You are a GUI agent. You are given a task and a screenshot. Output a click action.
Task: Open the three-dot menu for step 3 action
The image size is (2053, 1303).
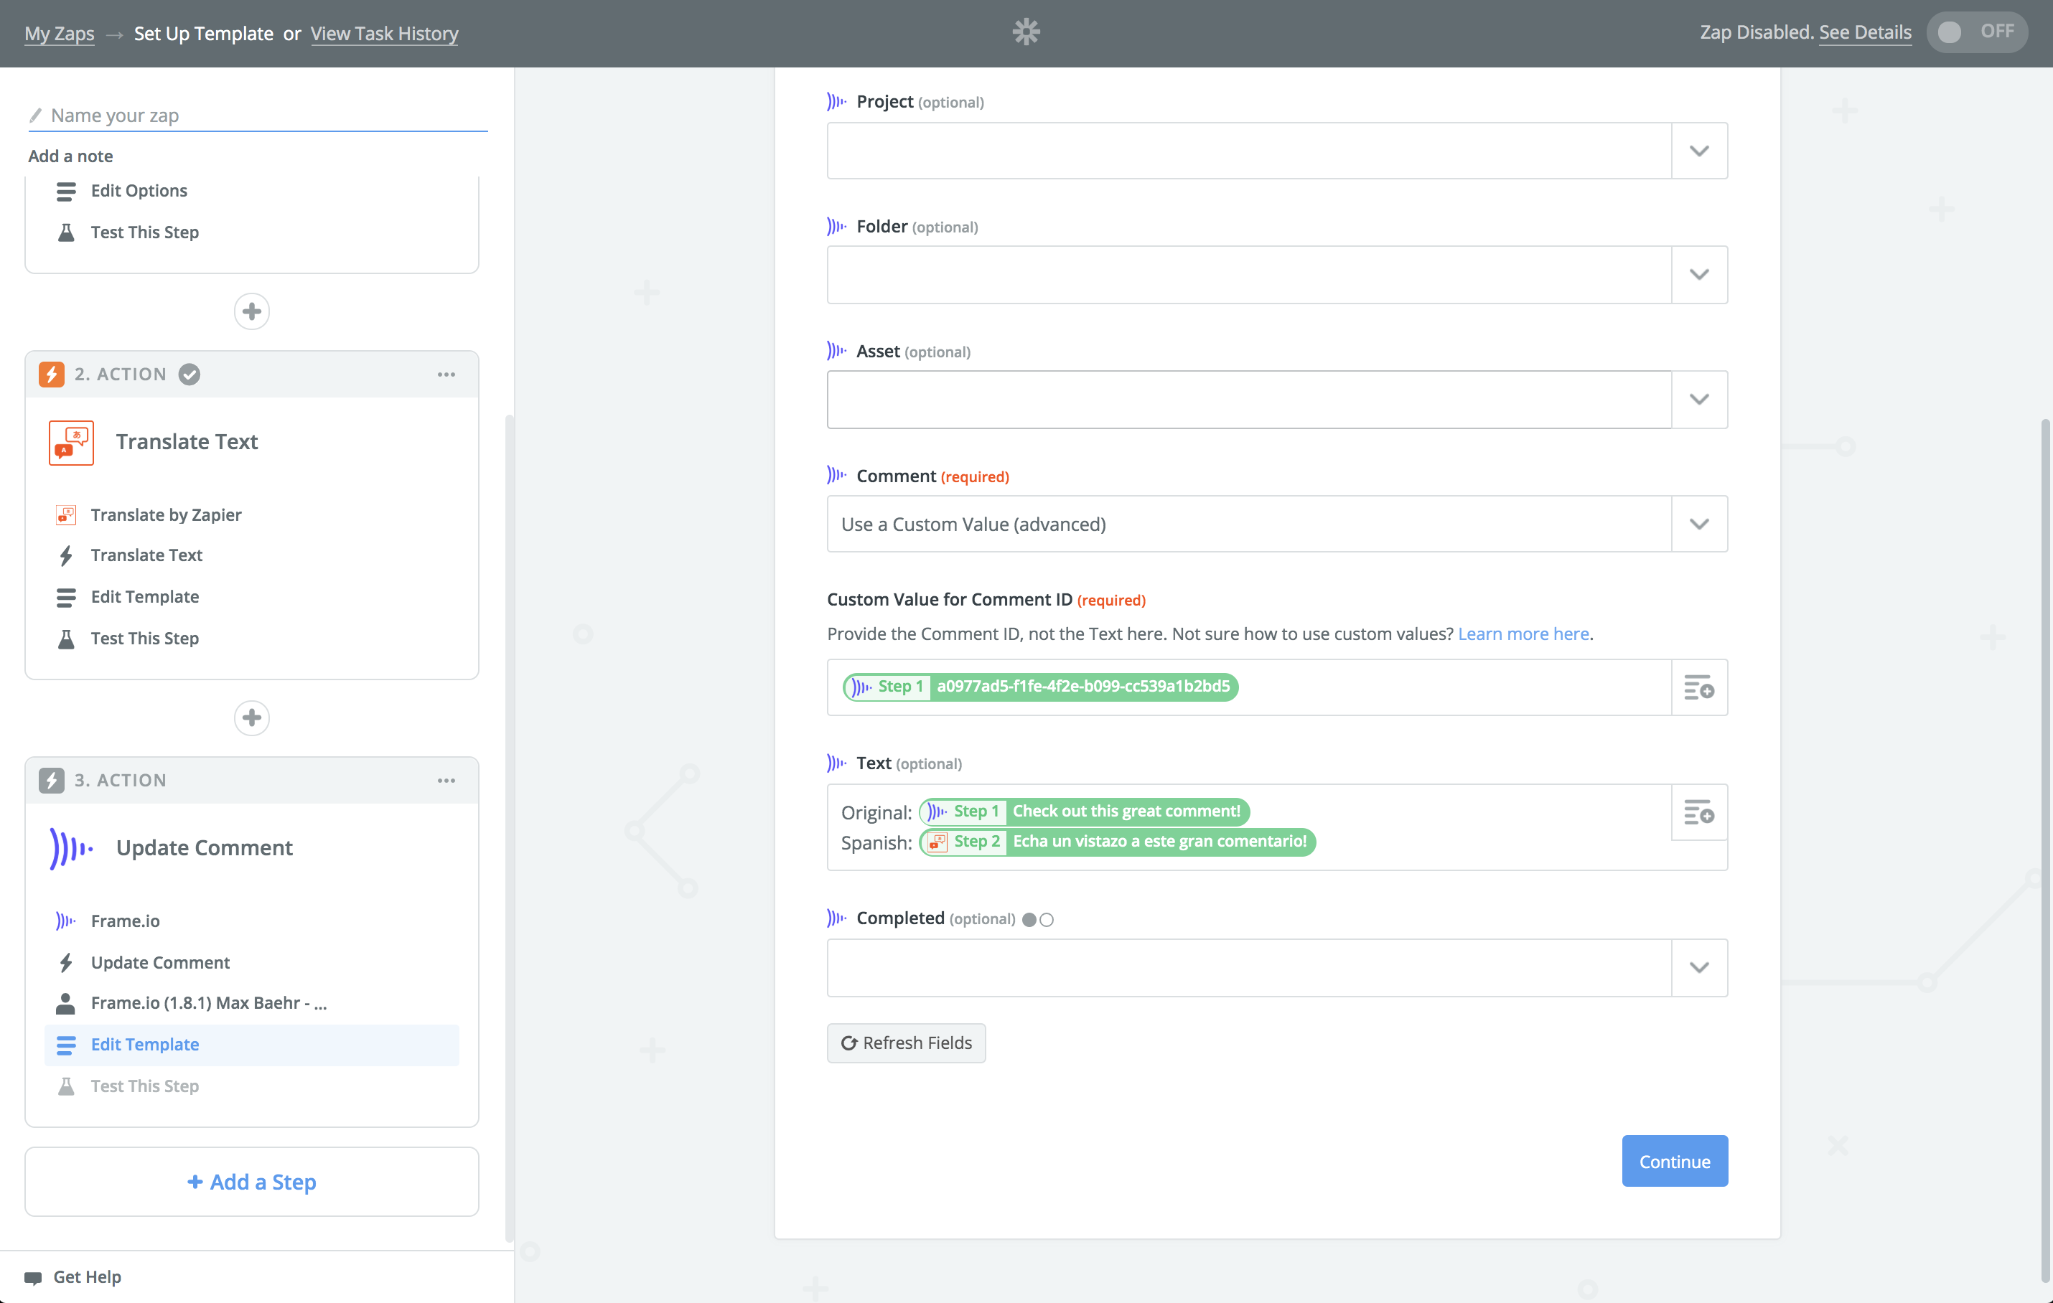[x=446, y=780]
